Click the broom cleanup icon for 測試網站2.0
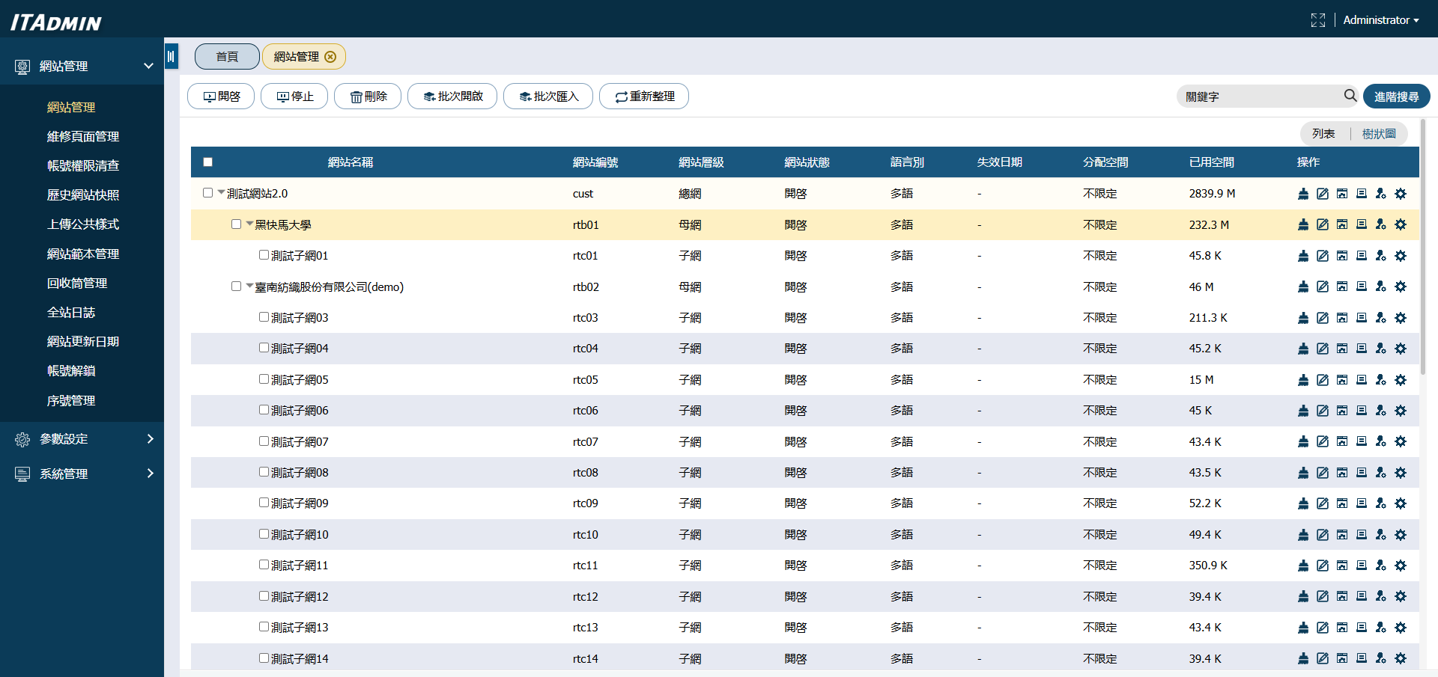Screen dimensions: 1438x677 1303,194
